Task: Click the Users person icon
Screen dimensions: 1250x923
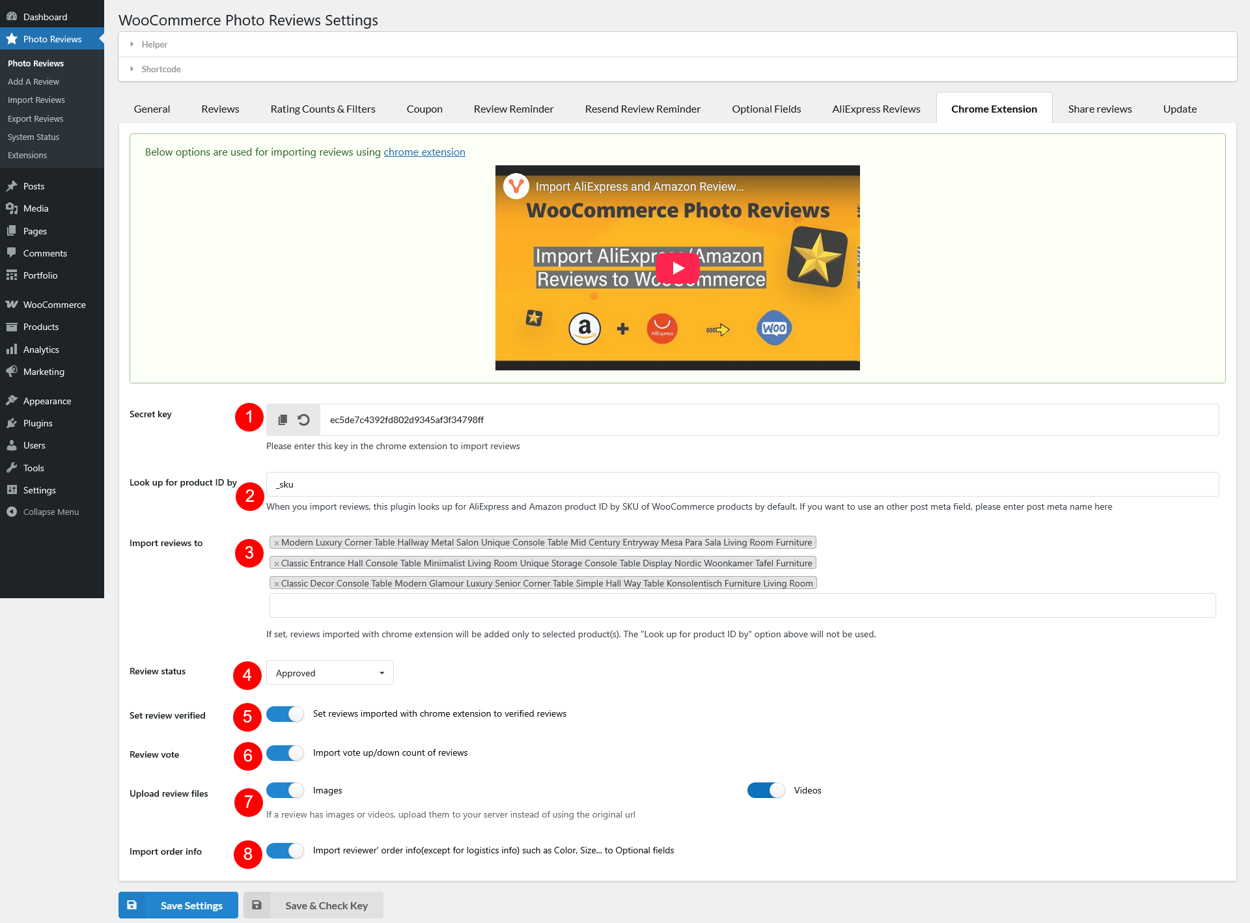Action: 12,445
